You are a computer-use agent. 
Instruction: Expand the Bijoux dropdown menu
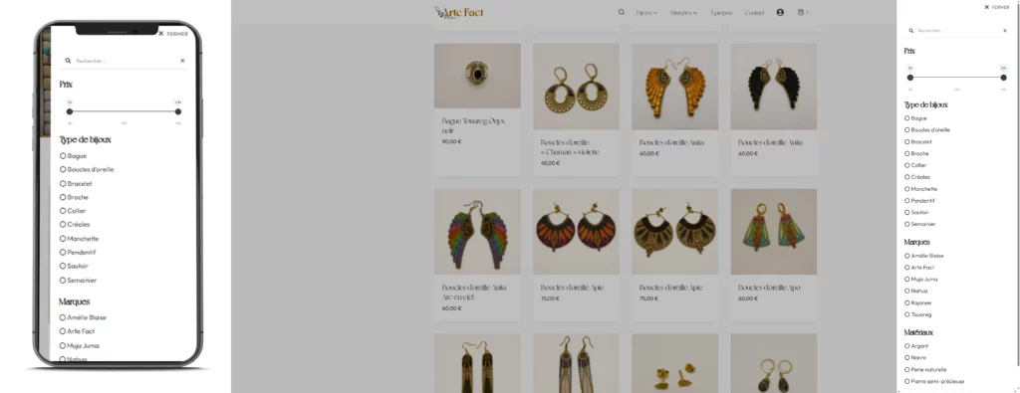coord(646,12)
